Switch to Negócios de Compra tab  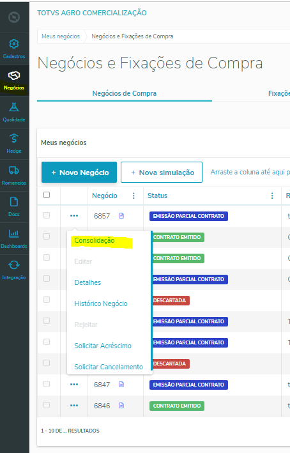125,93
